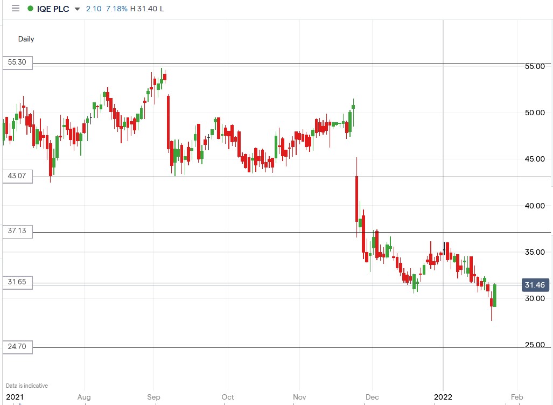The width and height of the screenshot is (553, 405).
Task: Click the current price tag showing 31.46
Action: coord(535,285)
